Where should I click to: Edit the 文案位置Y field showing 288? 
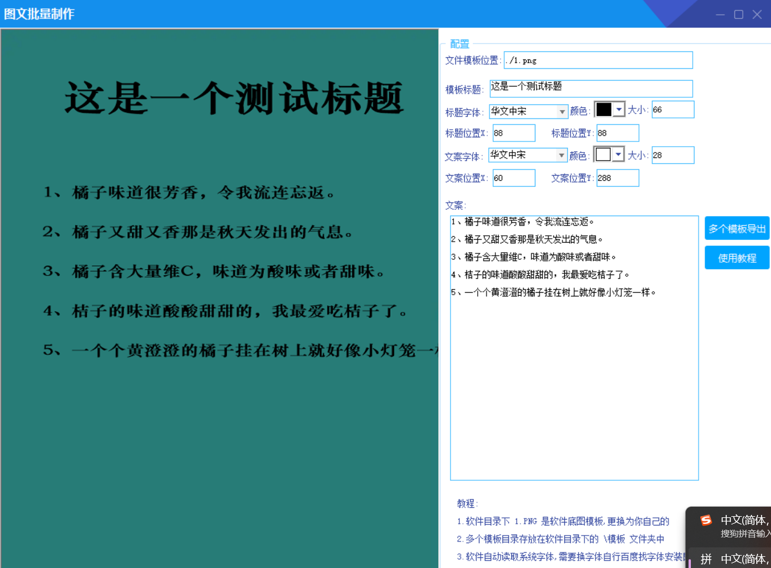tap(617, 178)
